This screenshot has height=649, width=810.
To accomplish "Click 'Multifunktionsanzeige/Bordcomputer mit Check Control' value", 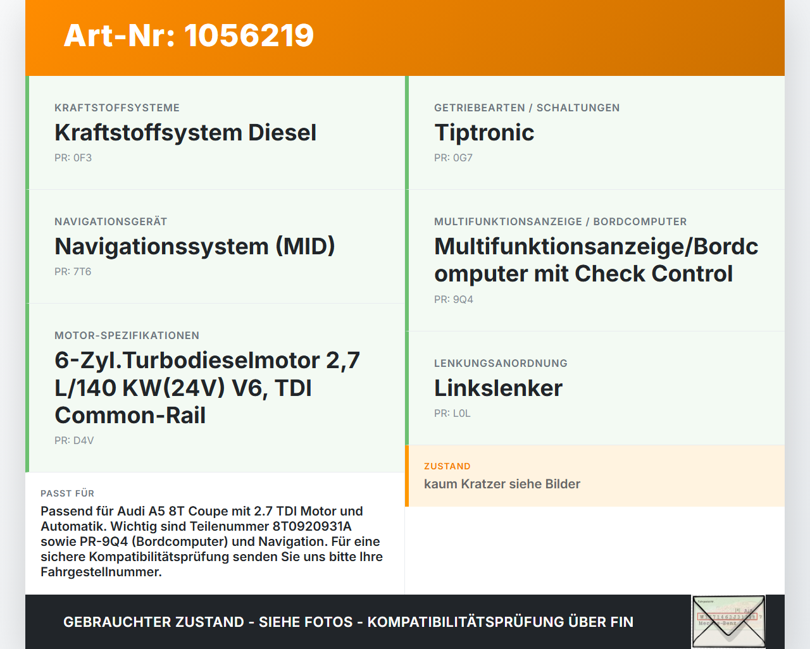I will click(596, 260).
